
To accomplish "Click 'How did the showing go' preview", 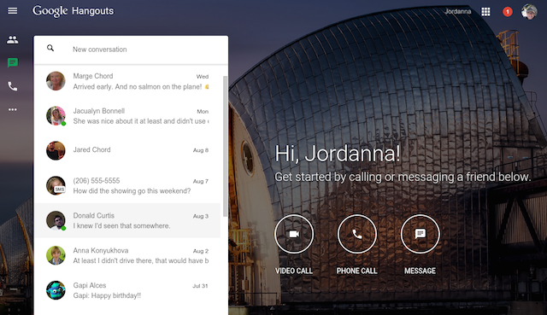I will [x=132, y=191].
